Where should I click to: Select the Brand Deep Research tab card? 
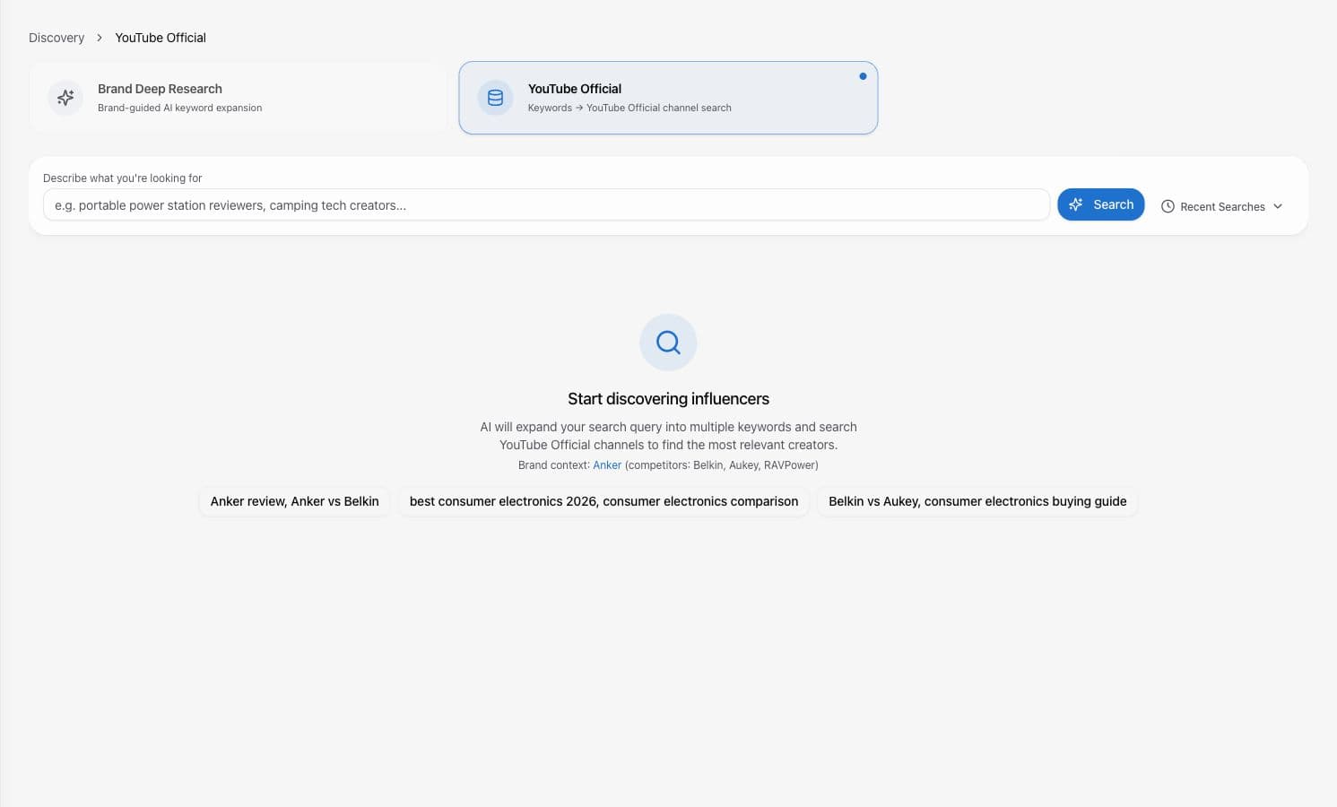tap(238, 98)
